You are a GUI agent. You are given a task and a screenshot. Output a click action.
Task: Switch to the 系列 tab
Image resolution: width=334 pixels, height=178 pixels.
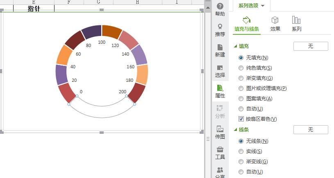[296, 24]
